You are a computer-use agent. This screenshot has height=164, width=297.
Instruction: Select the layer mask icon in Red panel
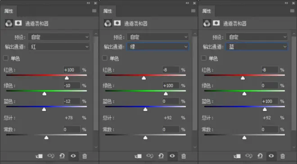pos(18,23)
